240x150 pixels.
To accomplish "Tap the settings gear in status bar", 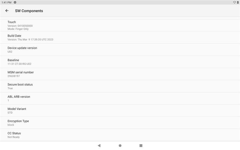I will click(x=15, y=2).
